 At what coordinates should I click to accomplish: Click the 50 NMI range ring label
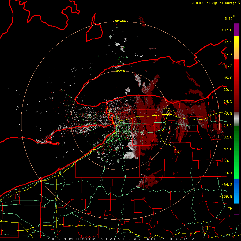[x=120, y=71]
